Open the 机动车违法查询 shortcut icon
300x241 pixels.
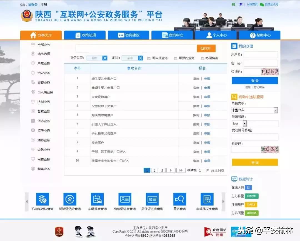pos(42,199)
